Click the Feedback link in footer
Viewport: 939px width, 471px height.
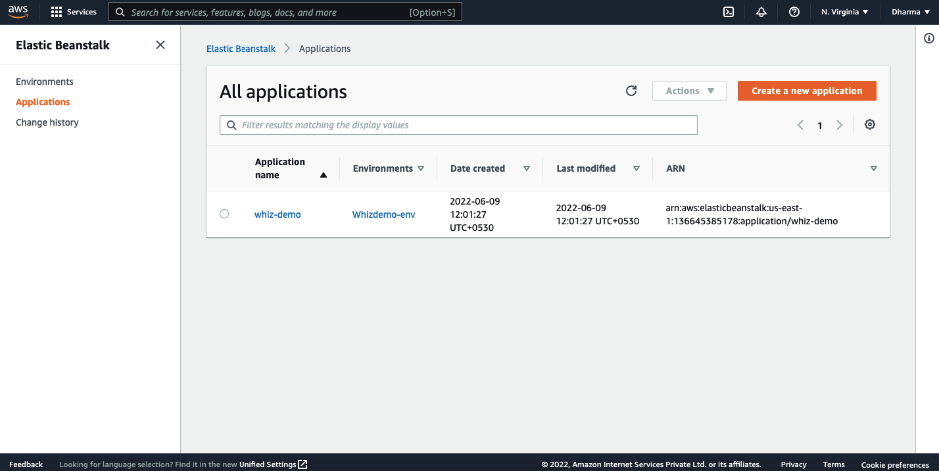point(26,464)
